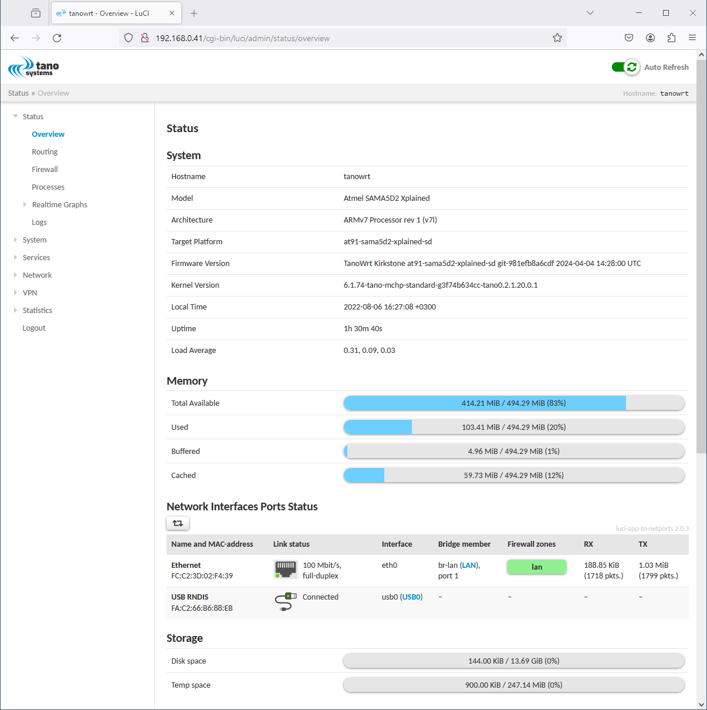
Task: Click the Disk space usage bar
Action: click(x=514, y=661)
